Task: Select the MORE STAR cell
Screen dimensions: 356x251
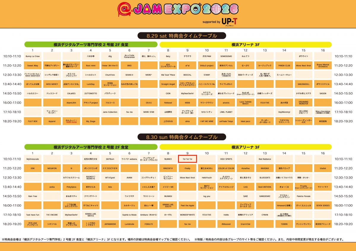Action: (149, 112)
